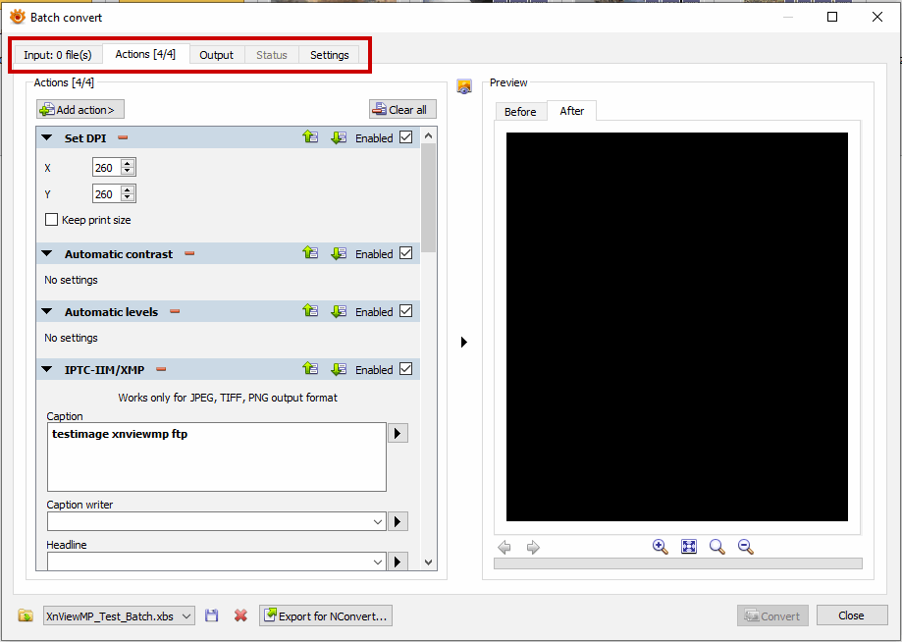
Task: Switch to the Input files tab
Action: click(58, 55)
